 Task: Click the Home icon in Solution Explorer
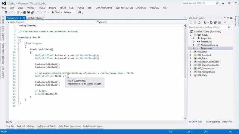click(x=199, y=23)
